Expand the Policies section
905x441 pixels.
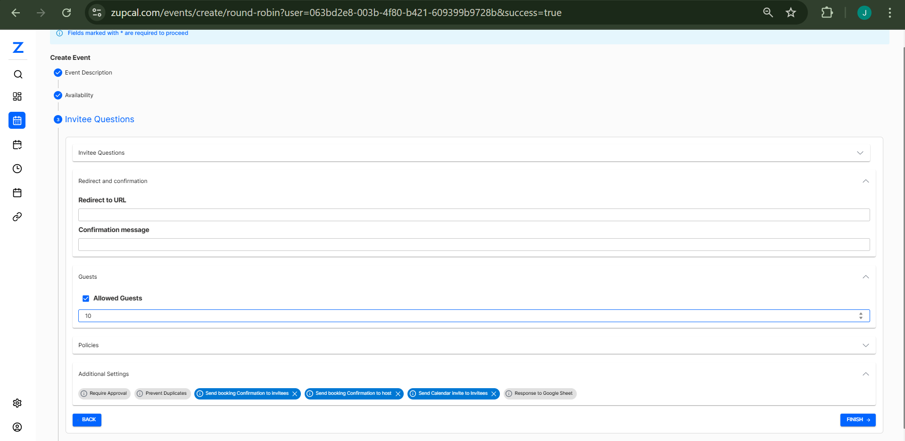pos(865,345)
